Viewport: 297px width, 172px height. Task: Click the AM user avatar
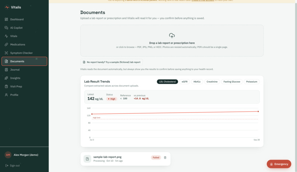[x=8, y=155]
